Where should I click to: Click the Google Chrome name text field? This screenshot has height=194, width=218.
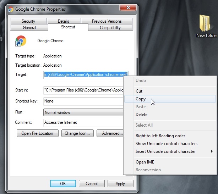pos(50,41)
